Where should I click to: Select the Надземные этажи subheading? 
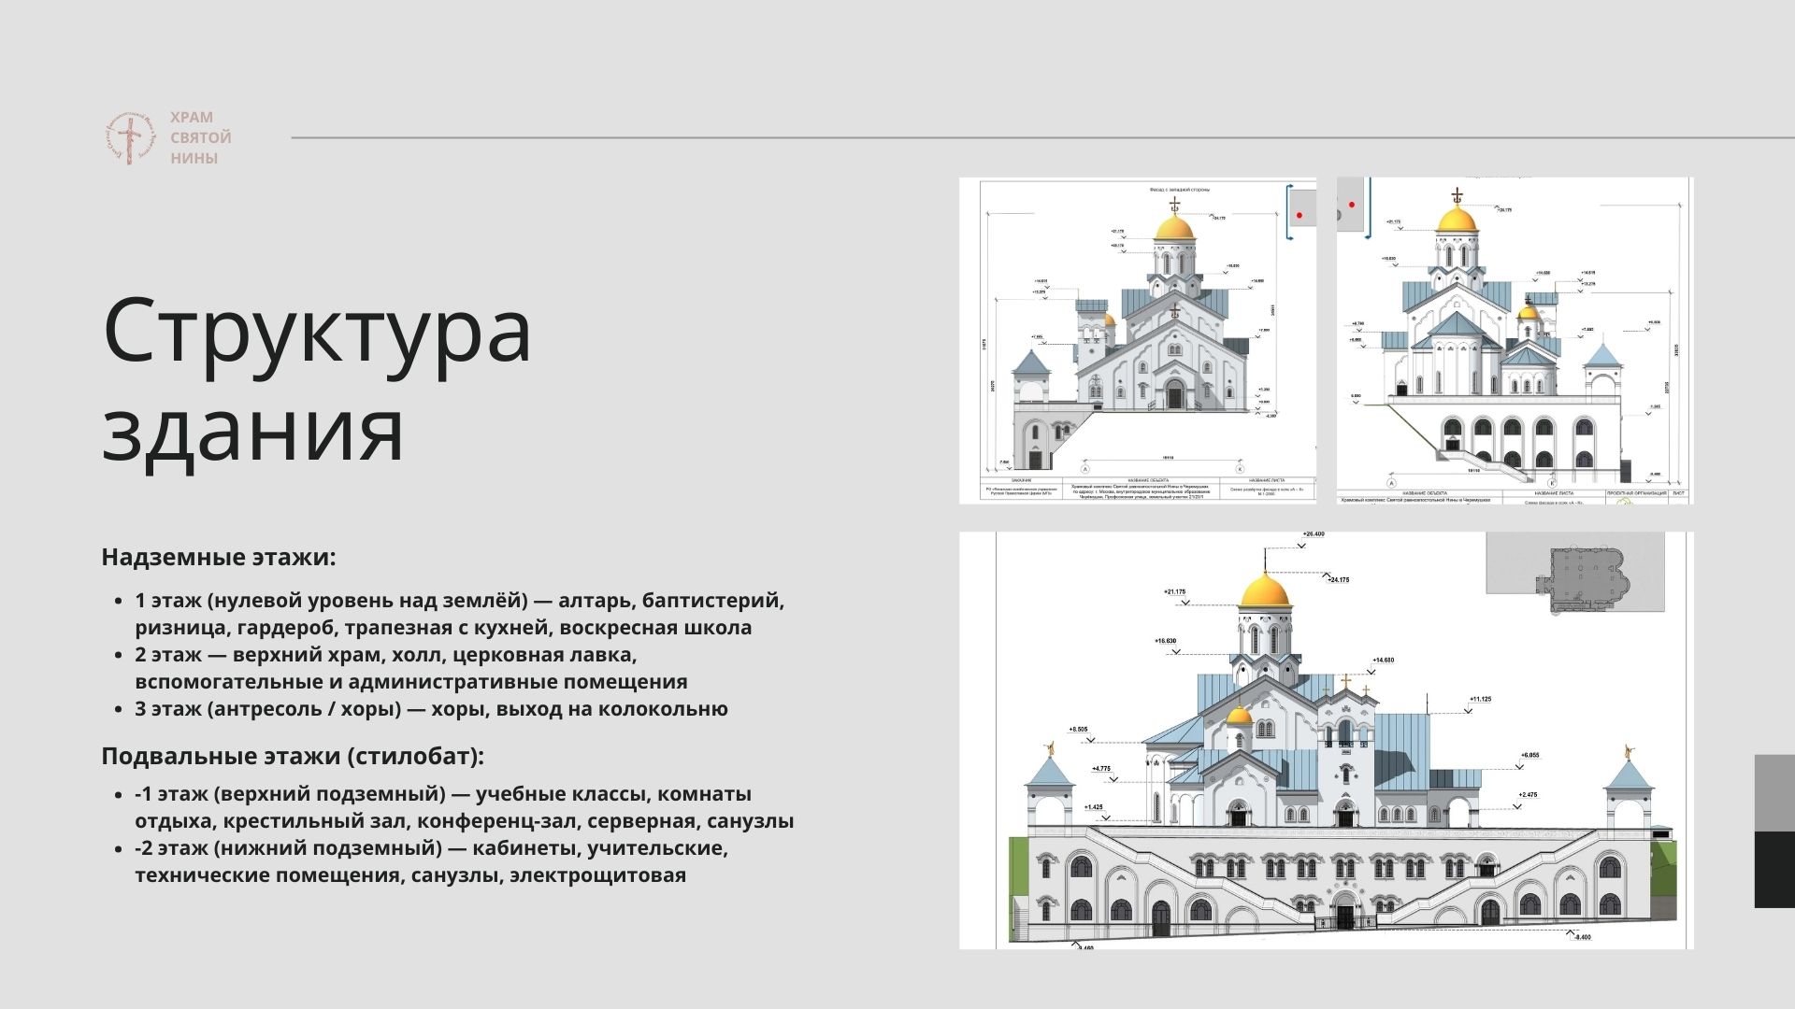pyautogui.click(x=218, y=558)
